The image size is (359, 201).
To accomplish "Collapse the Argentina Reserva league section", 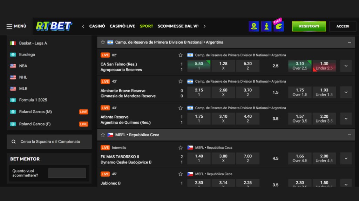I will tap(349, 42).
